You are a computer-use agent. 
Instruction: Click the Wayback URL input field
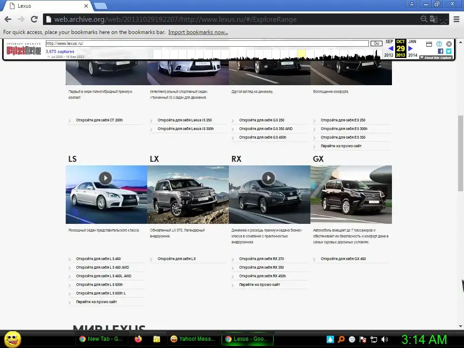[x=207, y=43]
